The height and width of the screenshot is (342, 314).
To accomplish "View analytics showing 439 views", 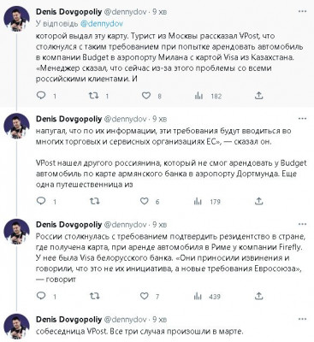I will point(198,297).
